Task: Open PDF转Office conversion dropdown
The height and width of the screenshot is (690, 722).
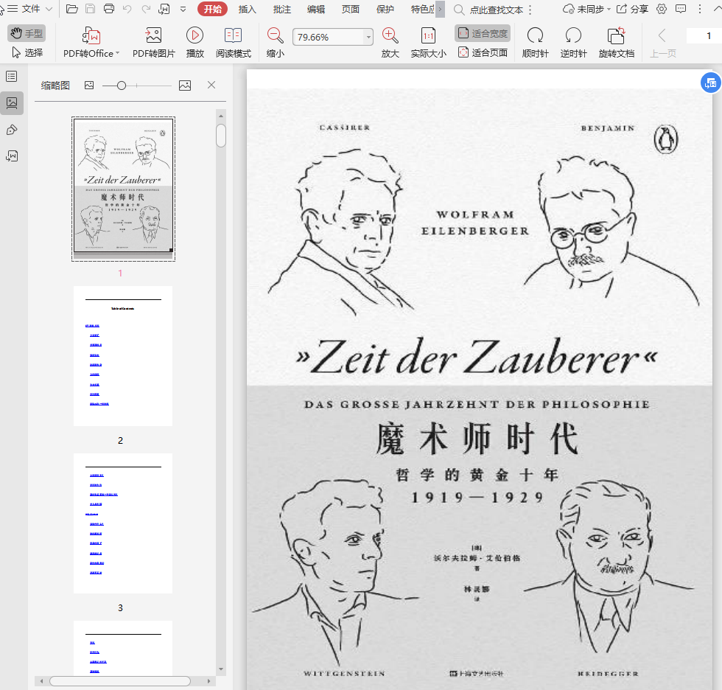Action: coord(91,42)
